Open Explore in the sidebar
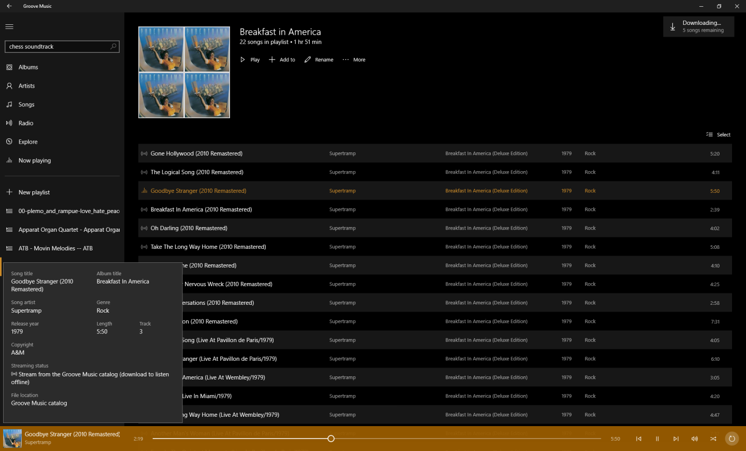746x451 pixels. click(x=62, y=142)
